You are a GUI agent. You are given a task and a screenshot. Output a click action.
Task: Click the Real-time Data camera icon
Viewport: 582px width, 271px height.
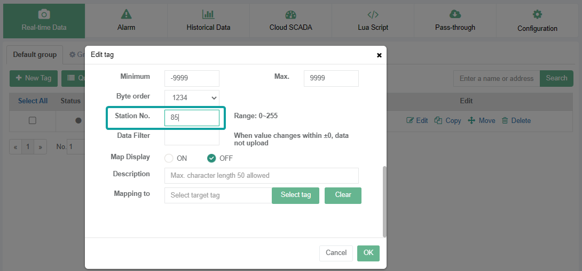44,14
